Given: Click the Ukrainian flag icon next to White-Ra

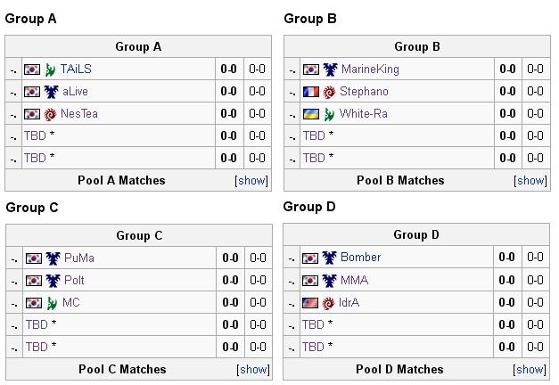Looking at the screenshot, I should pos(311,114).
